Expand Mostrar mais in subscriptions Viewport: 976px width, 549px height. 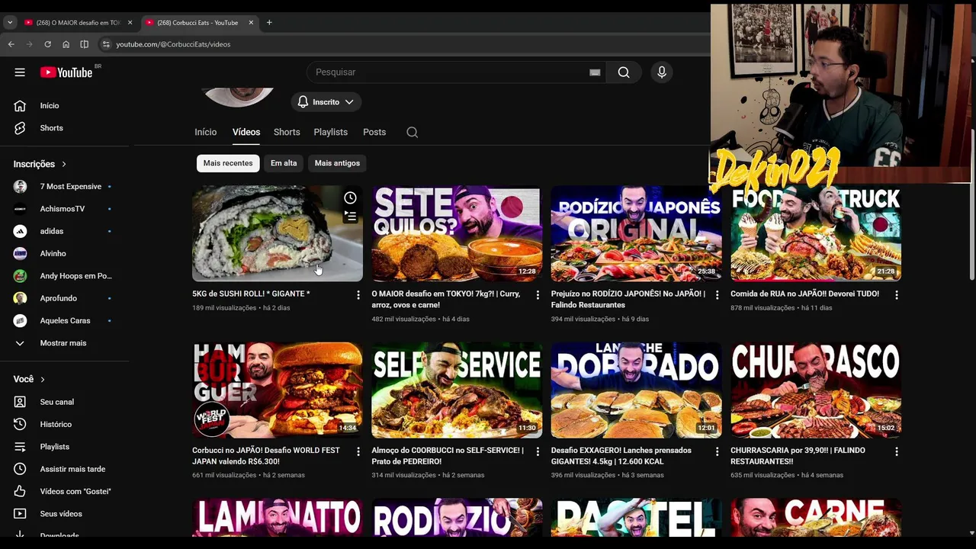[65, 343]
